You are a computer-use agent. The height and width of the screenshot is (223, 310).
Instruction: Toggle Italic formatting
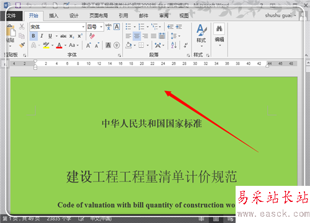(42, 36)
